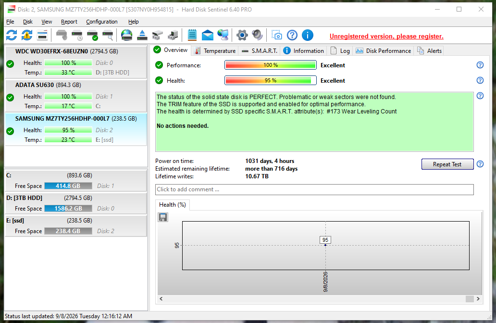496x323 pixels.
Task: Click the graph scrollbar right arrow
Action: click(x=478, y=298)
